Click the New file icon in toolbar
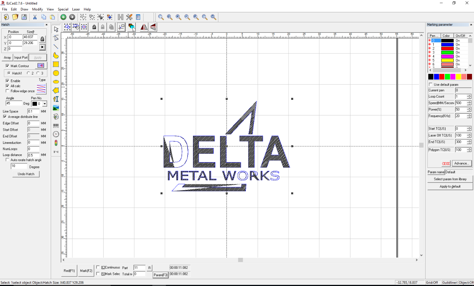The height and width of the screenshot is (286, 474). [6, 17]
